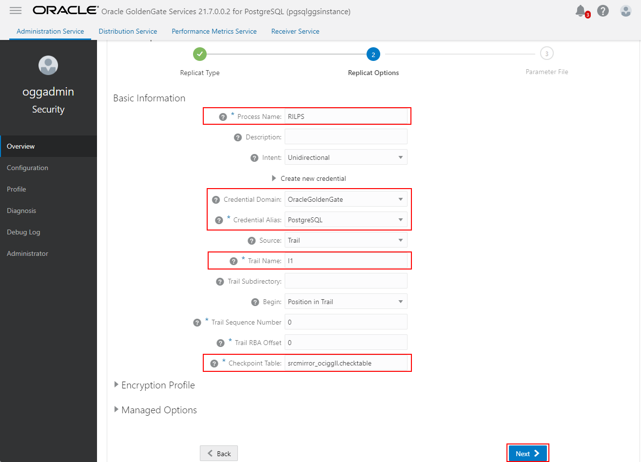Select Debug Log in the sidebar
Viewport: 641px width, 462px height.
click(49, 232)
